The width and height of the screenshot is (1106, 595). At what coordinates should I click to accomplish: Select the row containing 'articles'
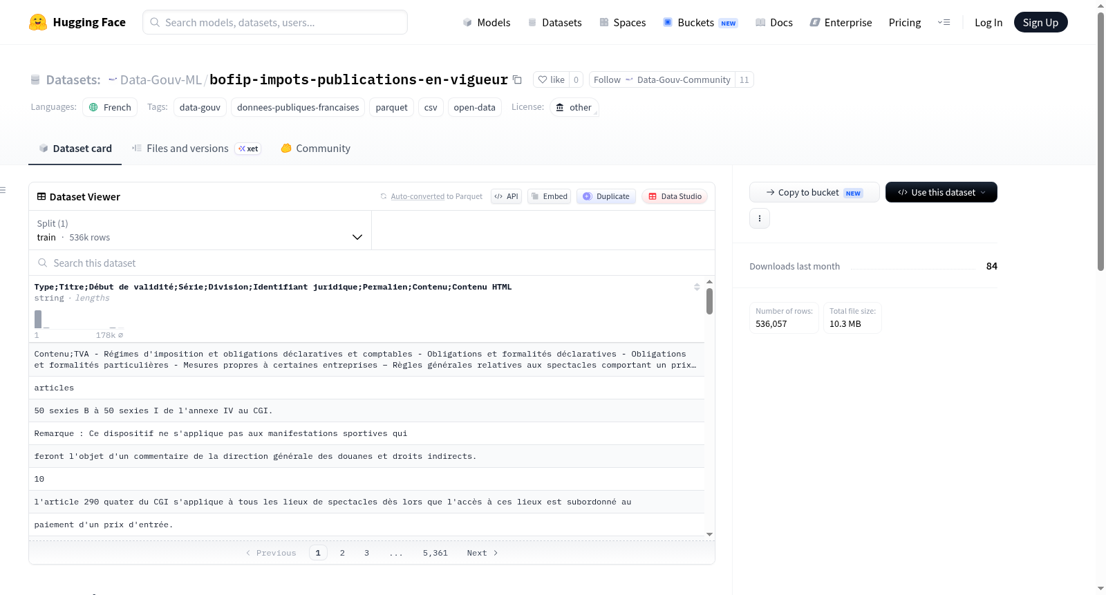(366, 388)
